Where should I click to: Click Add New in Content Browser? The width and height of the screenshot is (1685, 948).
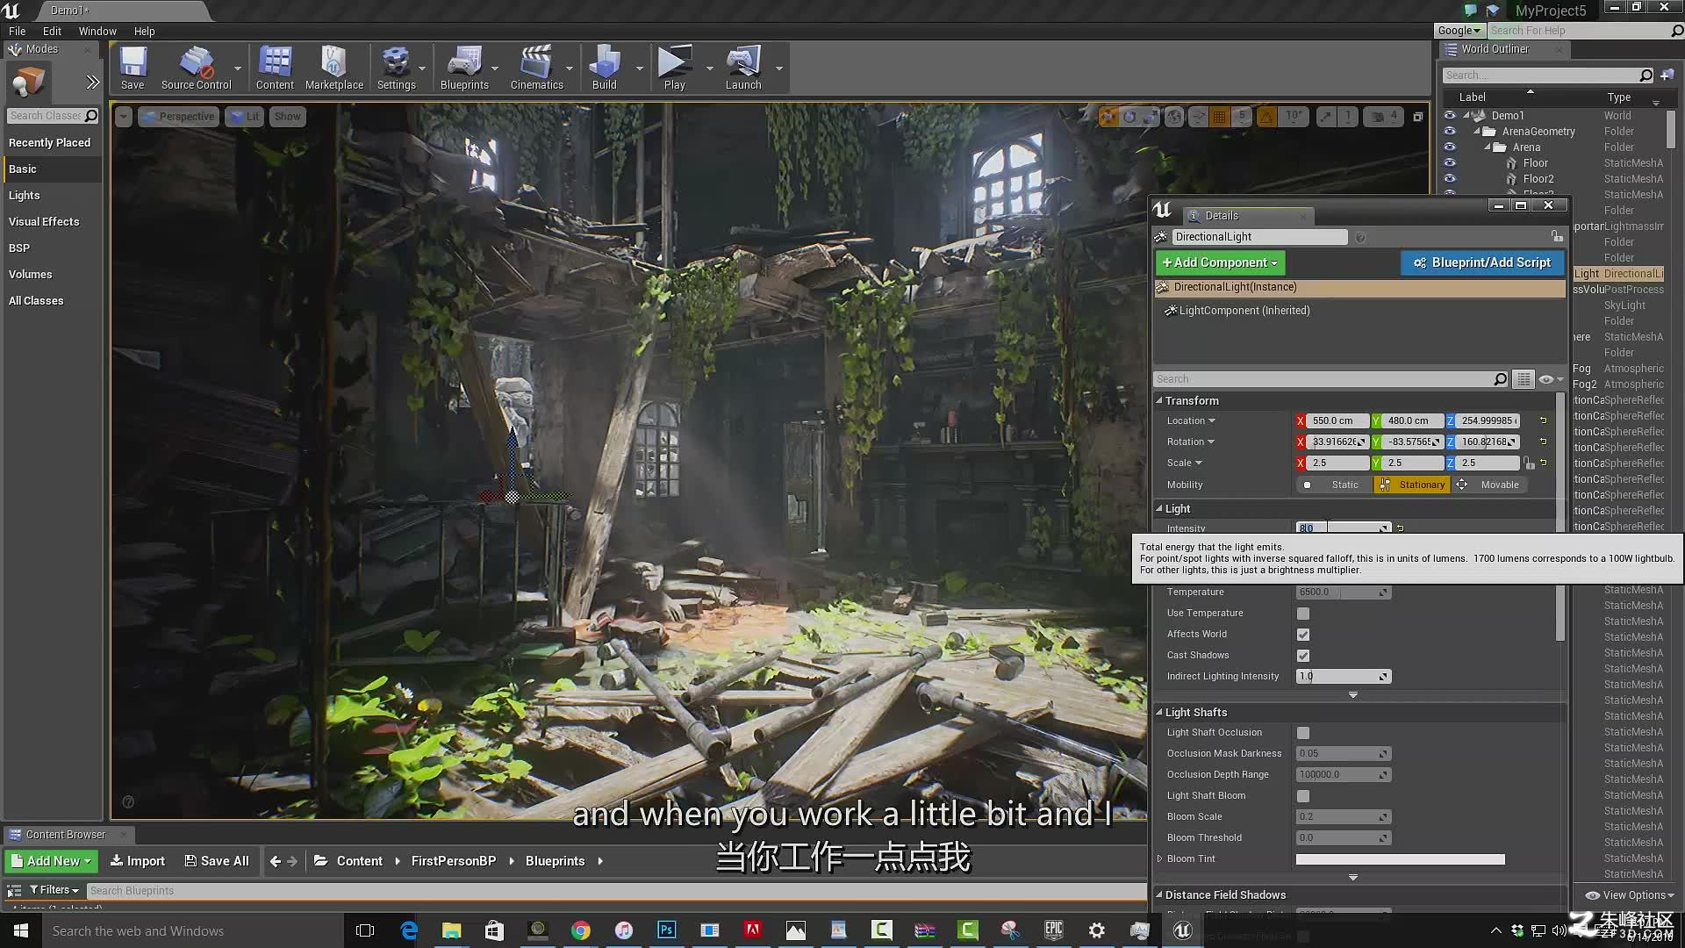point(51,861)
